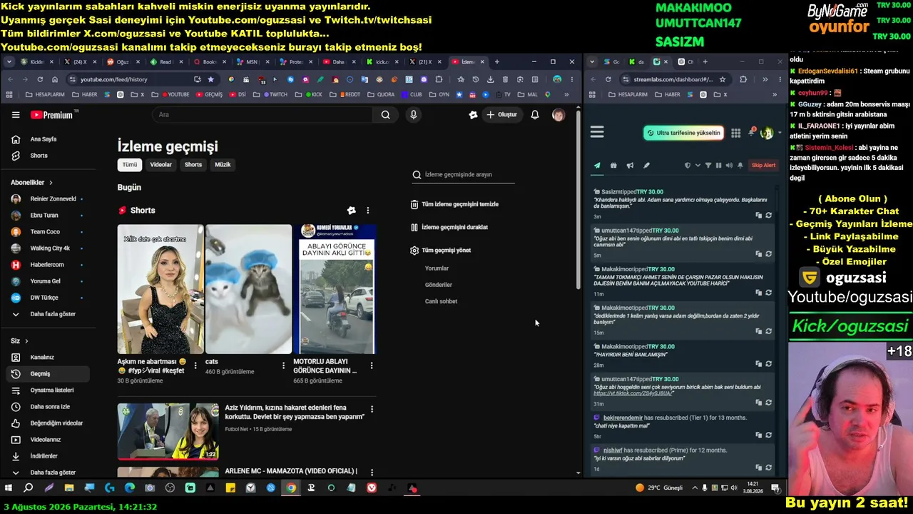Open Google Chrome from the taskbar
Image resolution: width=913 pixels, height=514 pixels.
coord(291,488)
